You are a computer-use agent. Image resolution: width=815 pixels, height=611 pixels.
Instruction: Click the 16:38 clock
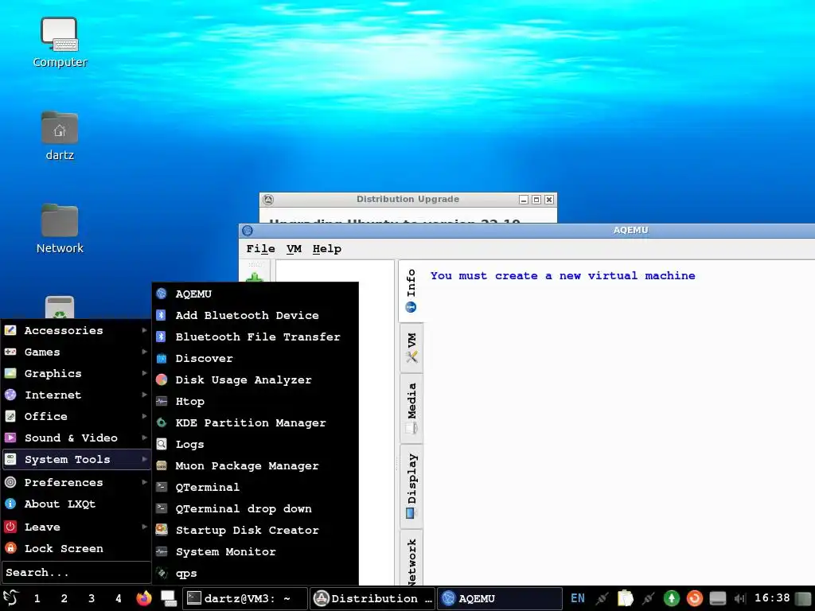click(772, 598)
